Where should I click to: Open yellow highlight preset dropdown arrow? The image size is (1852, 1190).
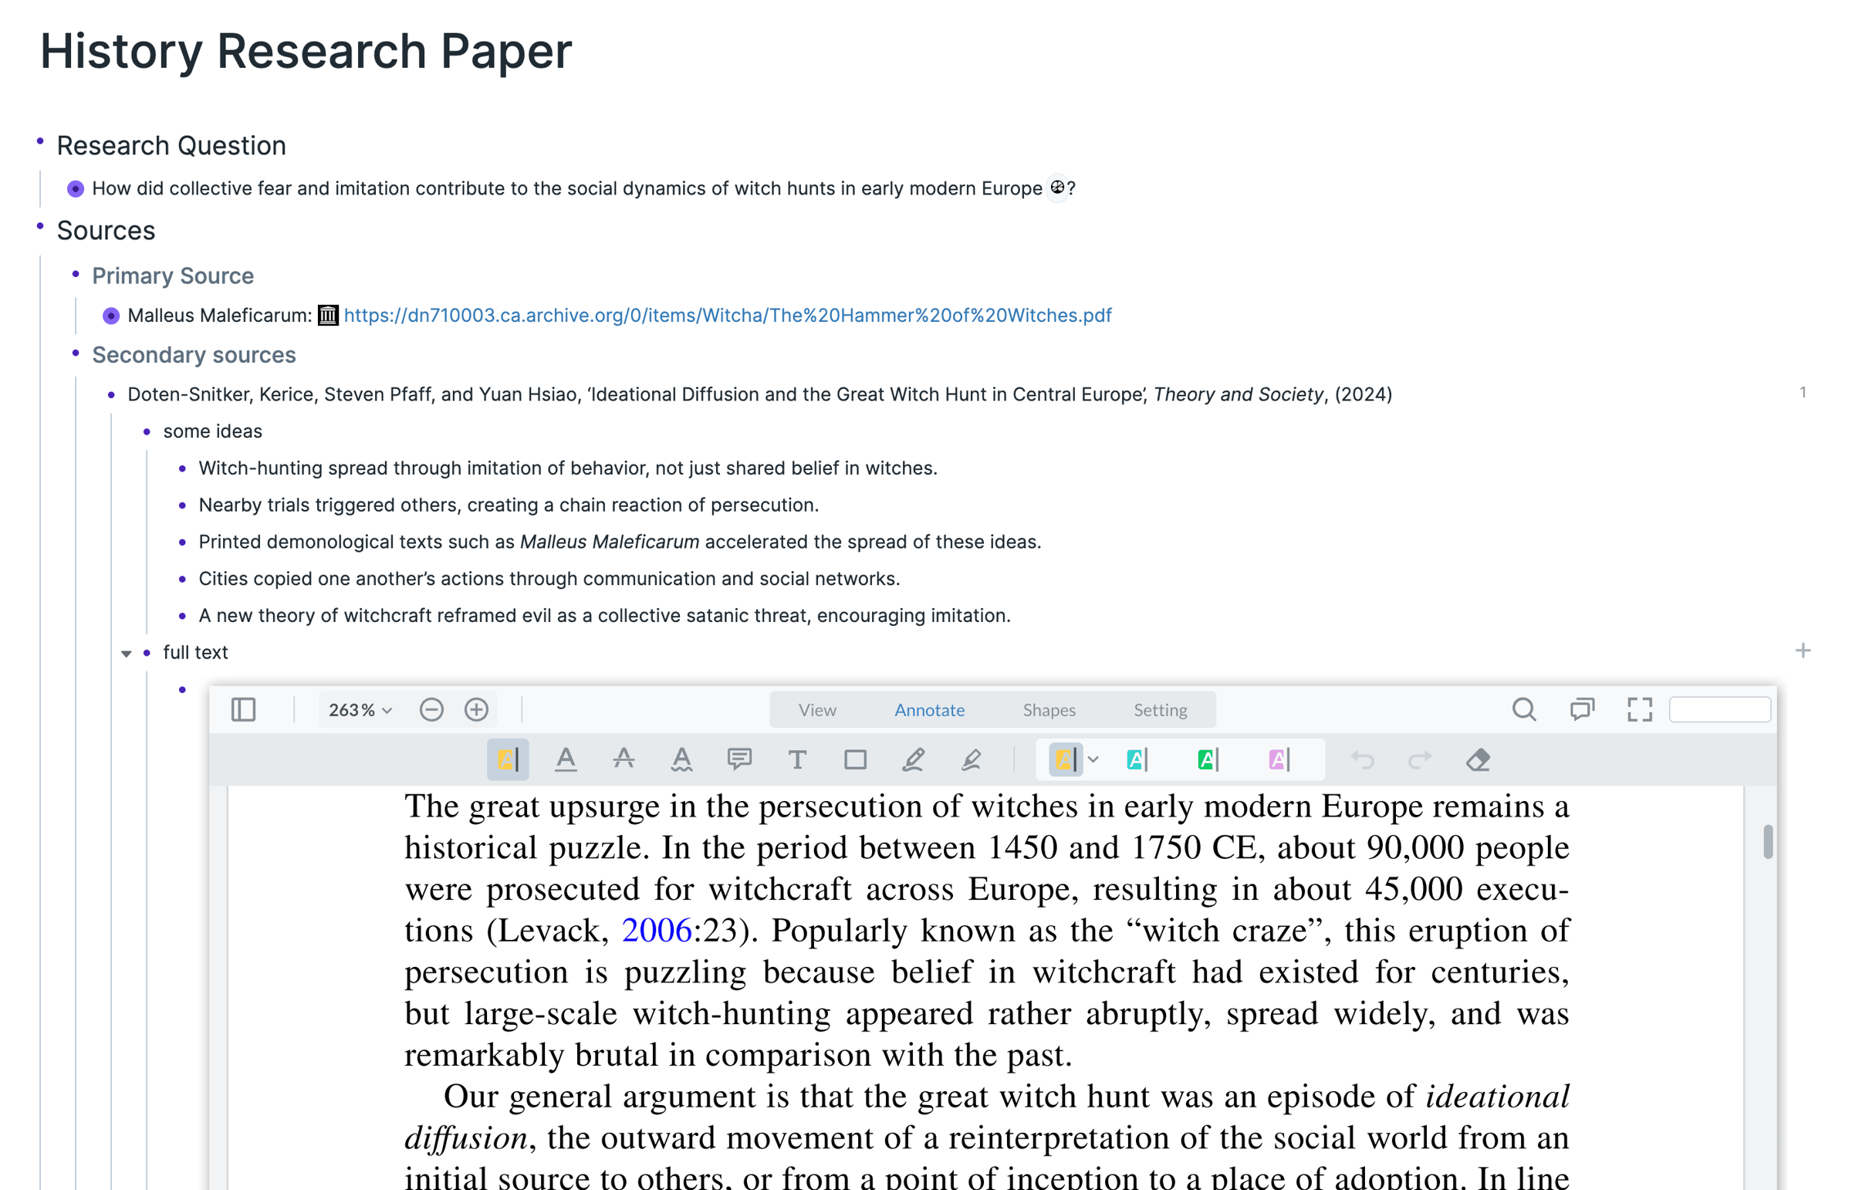click(1093, 759)
